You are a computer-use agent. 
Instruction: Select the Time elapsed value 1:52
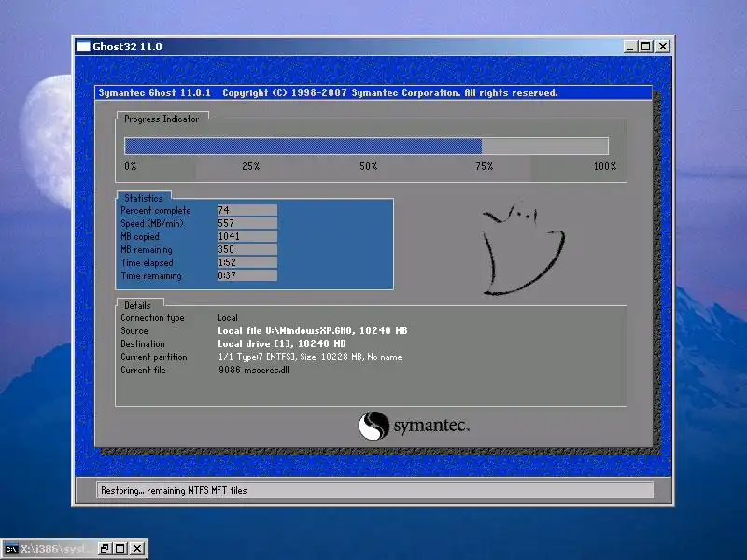tap(247, 262)
